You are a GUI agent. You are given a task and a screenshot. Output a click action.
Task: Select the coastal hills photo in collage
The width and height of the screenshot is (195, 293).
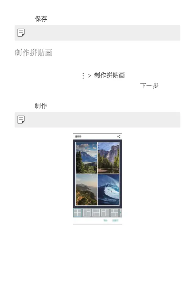tap(86, 190)
